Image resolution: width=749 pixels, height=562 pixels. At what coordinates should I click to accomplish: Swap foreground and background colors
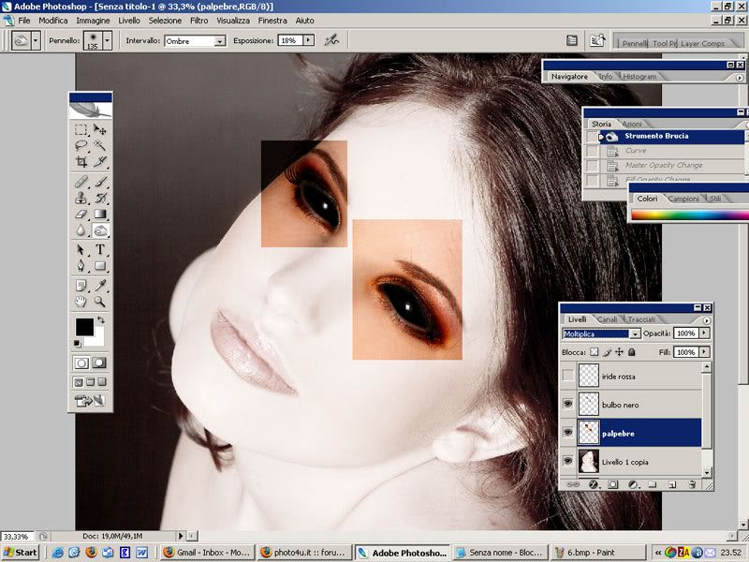(x=101, y=319)
